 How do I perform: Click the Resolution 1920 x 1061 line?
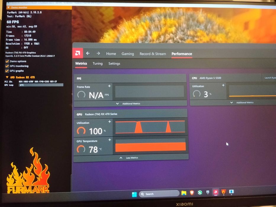22,43
